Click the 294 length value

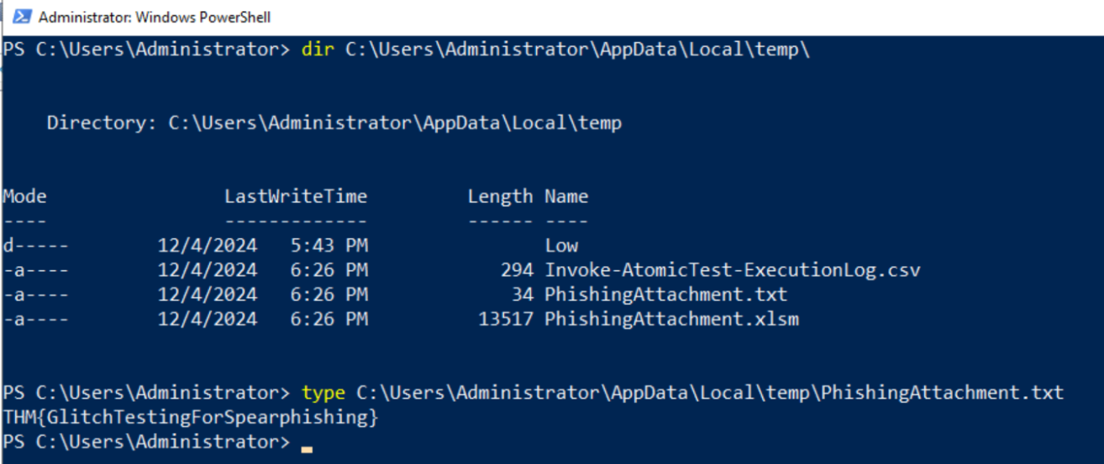click(517, 270)
